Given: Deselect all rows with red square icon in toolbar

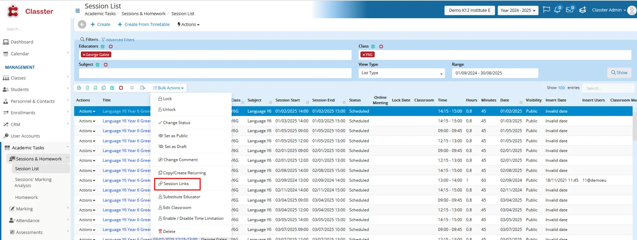Looking at the screenshot, I should [121, 88].
